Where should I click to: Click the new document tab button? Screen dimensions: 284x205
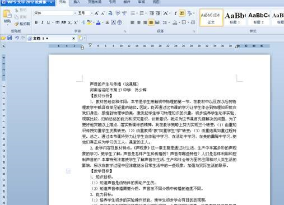81,38
